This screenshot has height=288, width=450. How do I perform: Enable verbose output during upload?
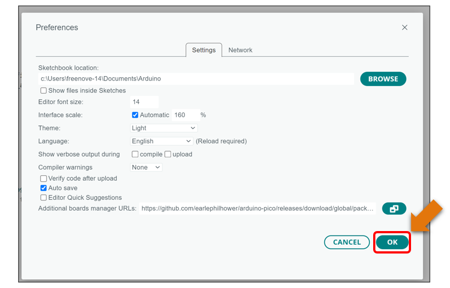tap(168, 154)
